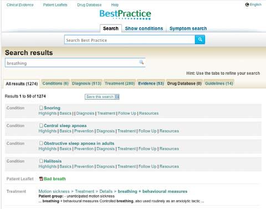Click the magnifier icon in breathing search field
266x209 pixels.
pyautogui.click(x=141, y=62)
